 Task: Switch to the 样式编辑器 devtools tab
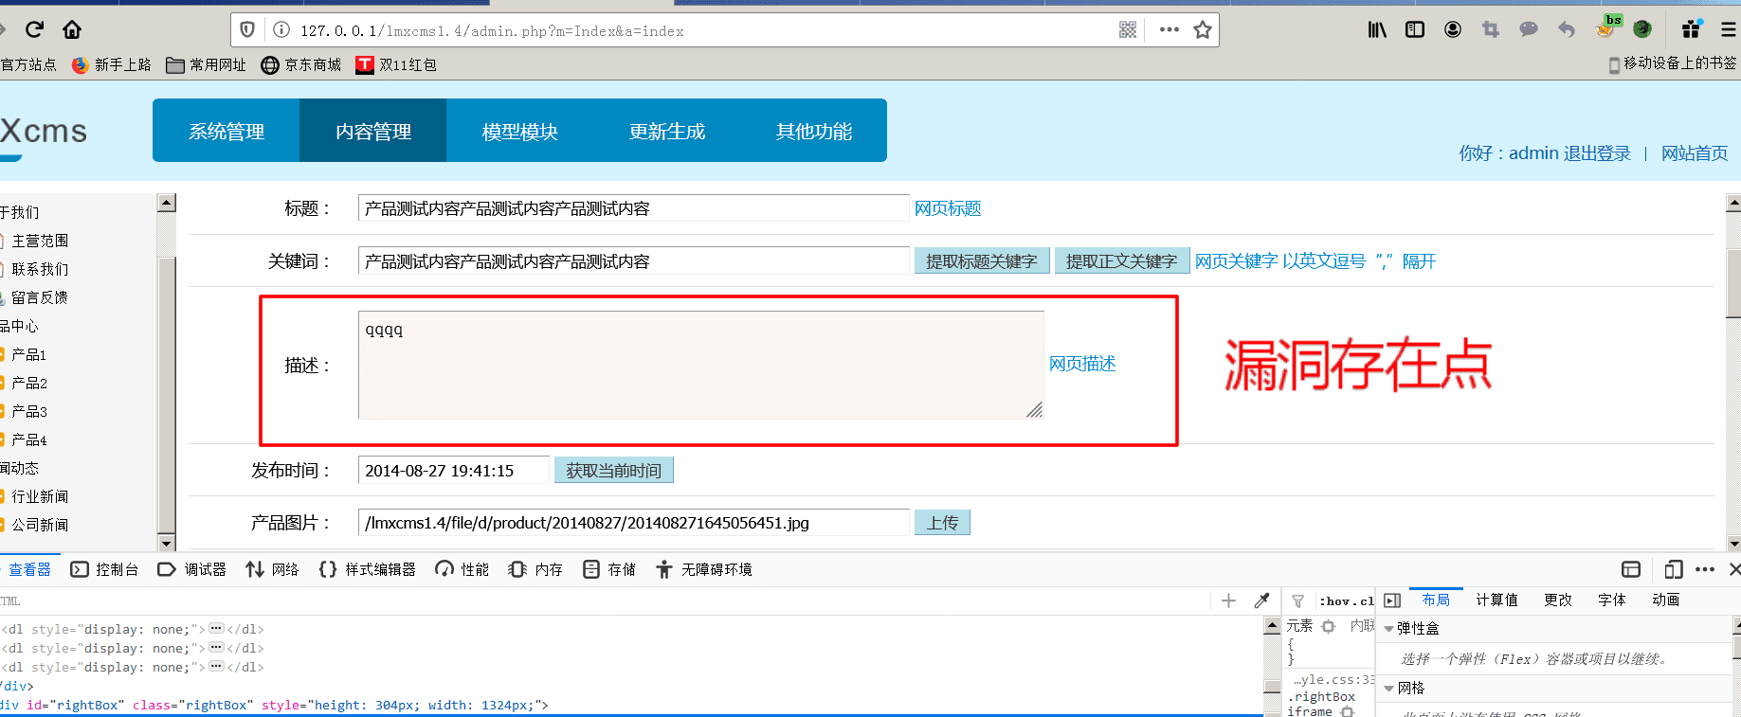coord(368,569)
